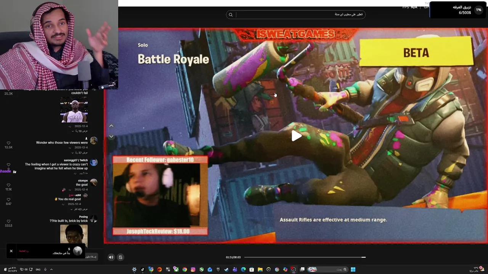
Task: Open the avatar of the 'Wonder who' commenter
Action: coord(93,140)
